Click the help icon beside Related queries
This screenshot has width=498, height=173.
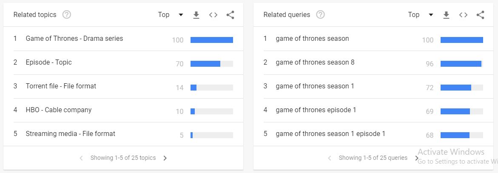[320, 15]
